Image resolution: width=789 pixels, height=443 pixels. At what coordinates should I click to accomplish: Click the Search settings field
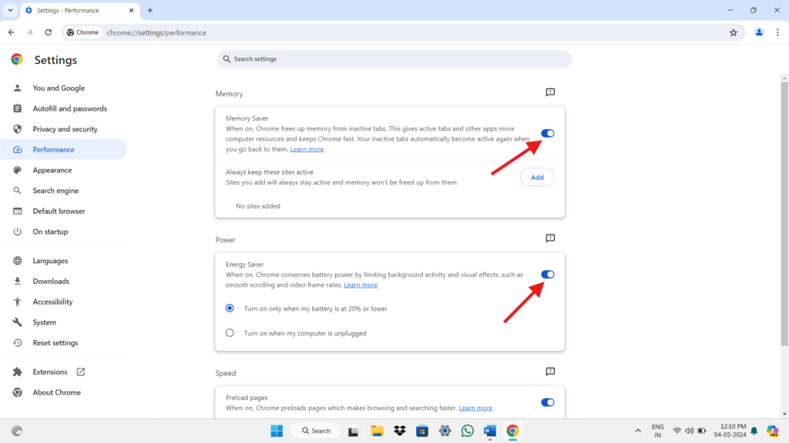click(394, 59)
